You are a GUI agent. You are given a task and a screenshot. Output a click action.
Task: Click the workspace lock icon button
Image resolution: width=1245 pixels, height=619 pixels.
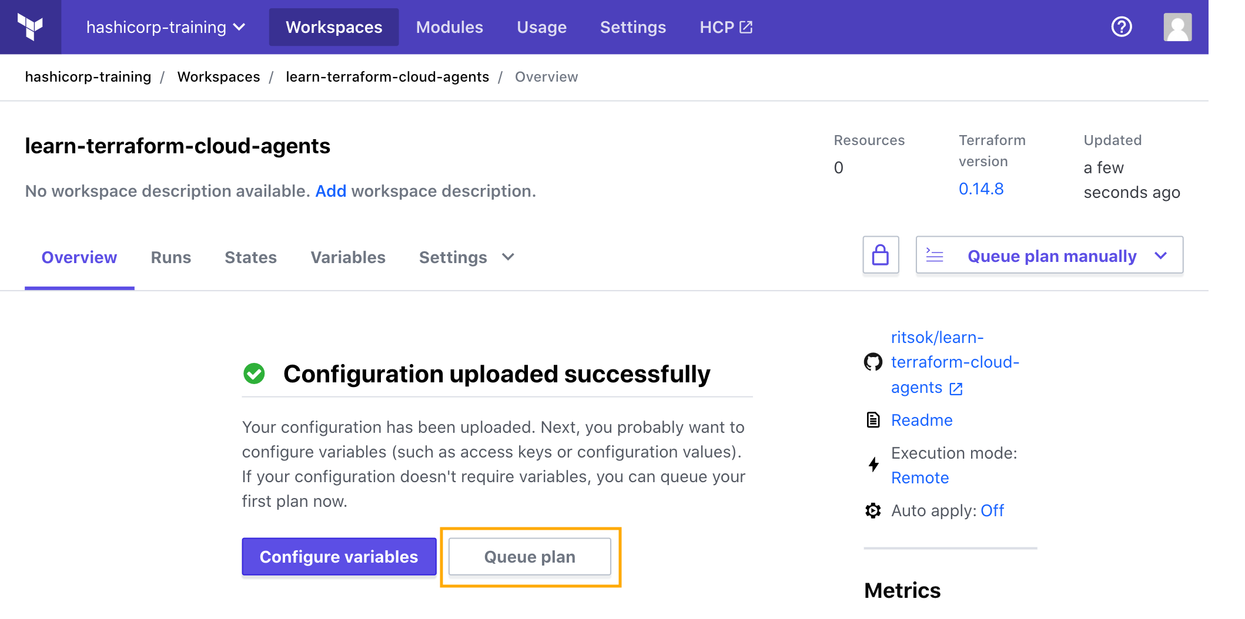[x=881, y=255]
